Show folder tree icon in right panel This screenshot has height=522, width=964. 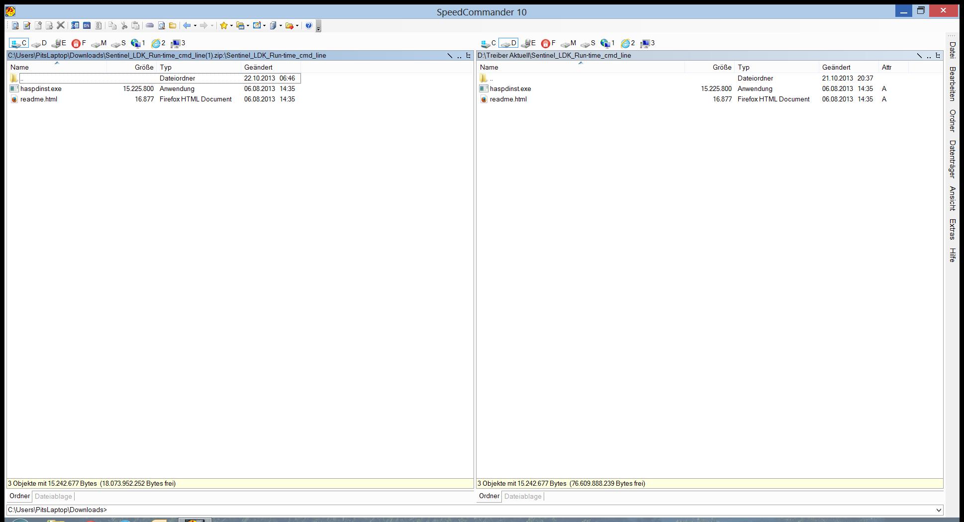[x=938, y=56]
